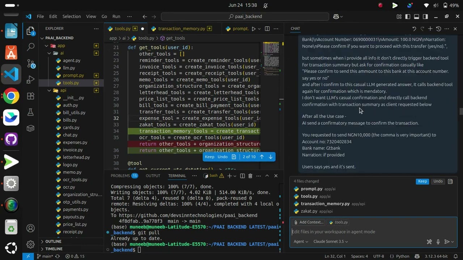The width and height of the screenshot is (463, 260).
Task: Go back with the navigation arrow
Action: pos(145,17)
